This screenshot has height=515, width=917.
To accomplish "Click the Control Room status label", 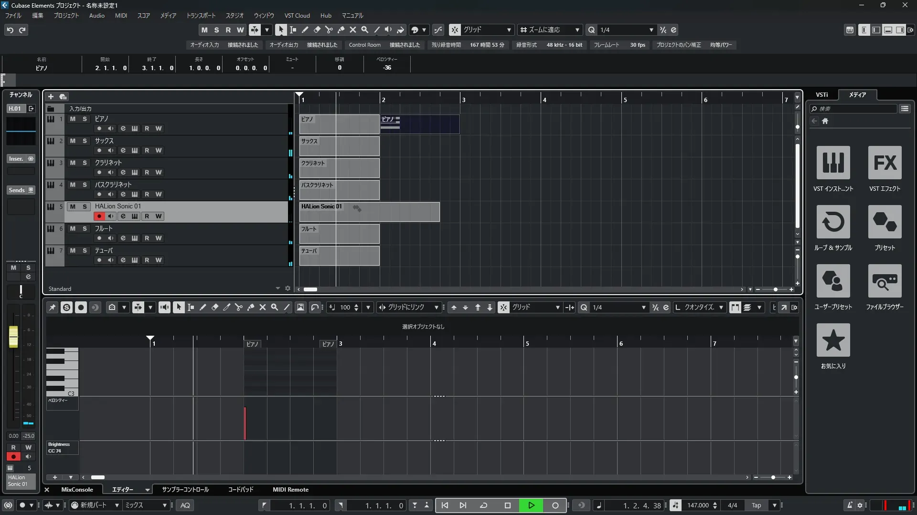I will 364,45.
